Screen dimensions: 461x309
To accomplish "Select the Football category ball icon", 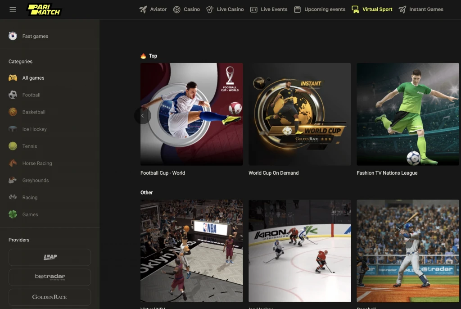I will [x=13, y=95].
